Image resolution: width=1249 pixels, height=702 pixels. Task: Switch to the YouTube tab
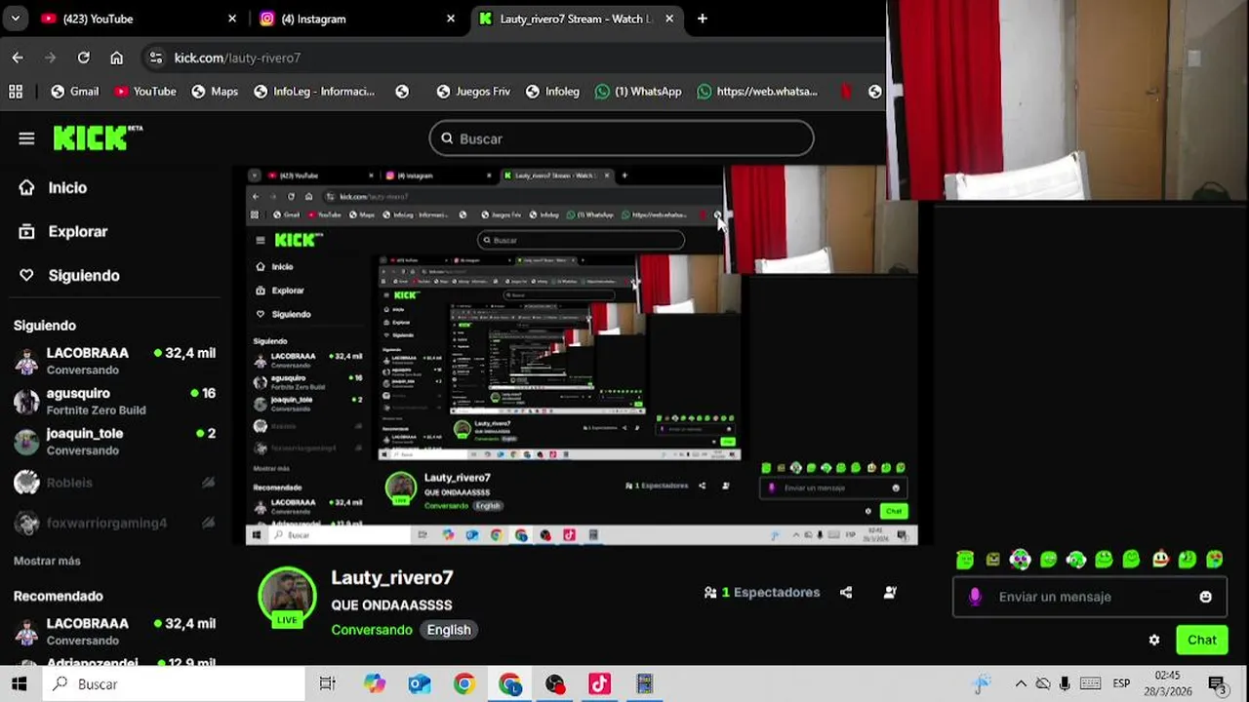tap(140, 19)
